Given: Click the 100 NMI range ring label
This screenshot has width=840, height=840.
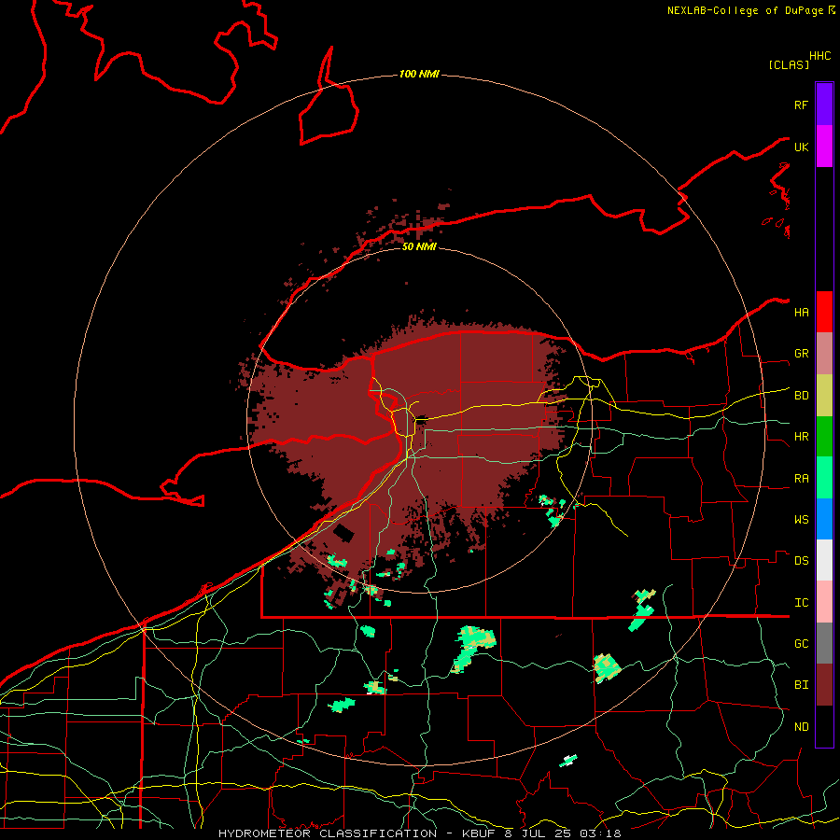Looking at the screenshot, I should tap(419, 74).
